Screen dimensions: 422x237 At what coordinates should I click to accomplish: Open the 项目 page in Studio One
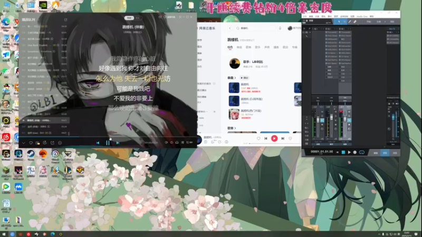click(x=392, y=22)
